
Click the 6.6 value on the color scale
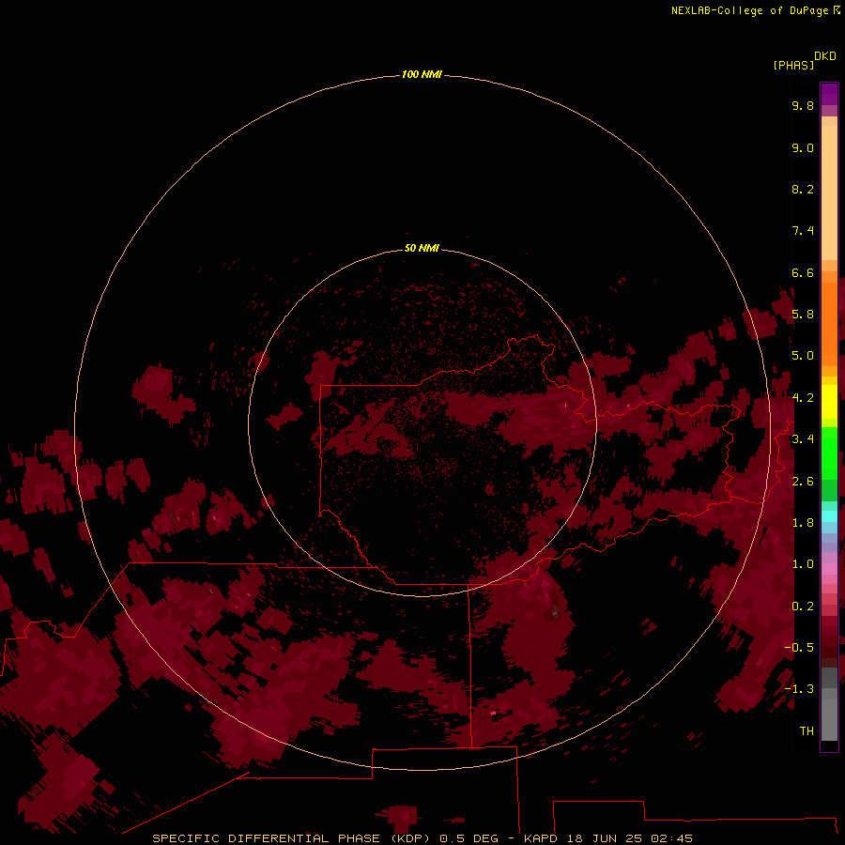[x=803, y=272]
